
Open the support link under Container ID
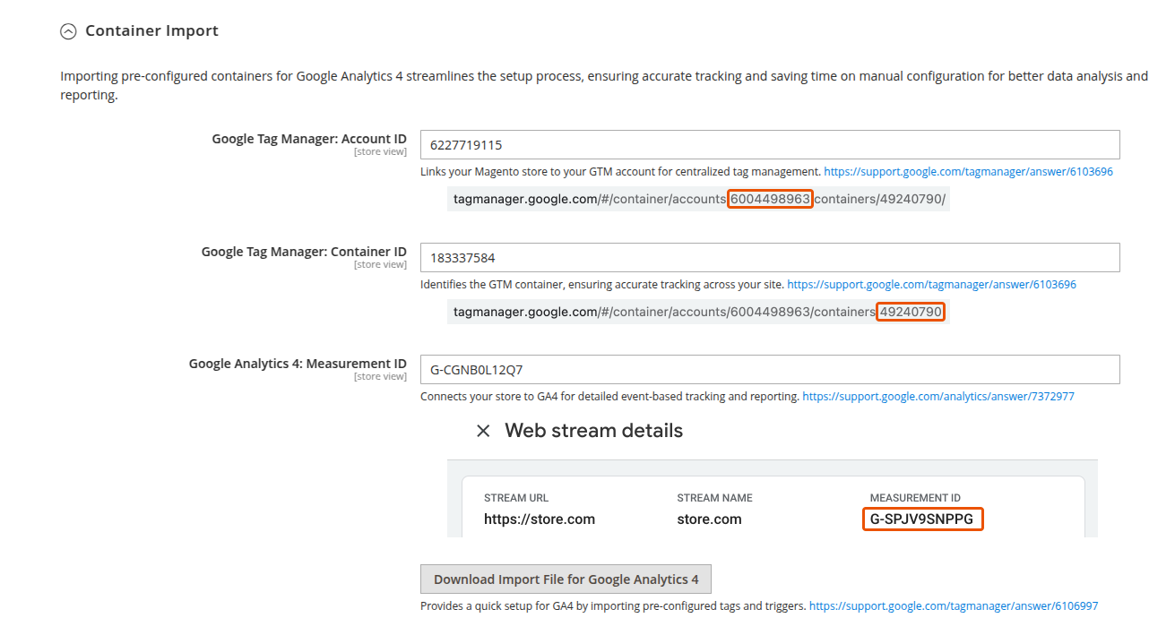[931, 285]
